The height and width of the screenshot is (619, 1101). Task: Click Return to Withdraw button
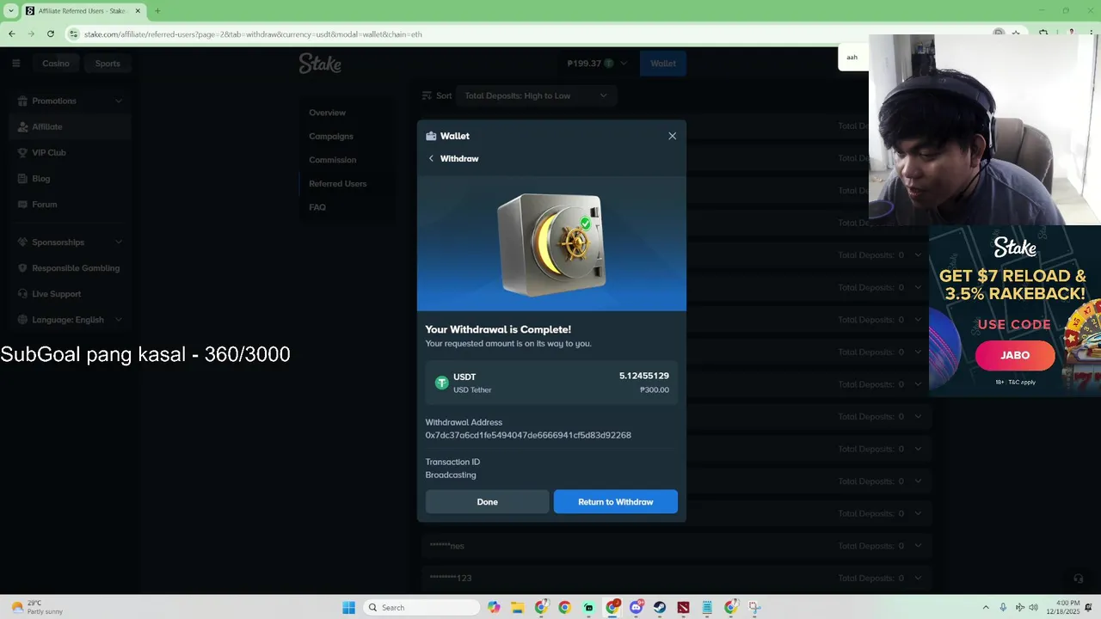[x=616, y=502]
